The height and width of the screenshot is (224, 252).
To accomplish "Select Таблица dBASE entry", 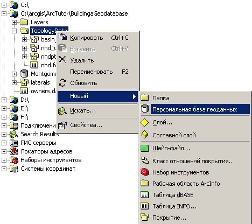I will click(195, 195).
